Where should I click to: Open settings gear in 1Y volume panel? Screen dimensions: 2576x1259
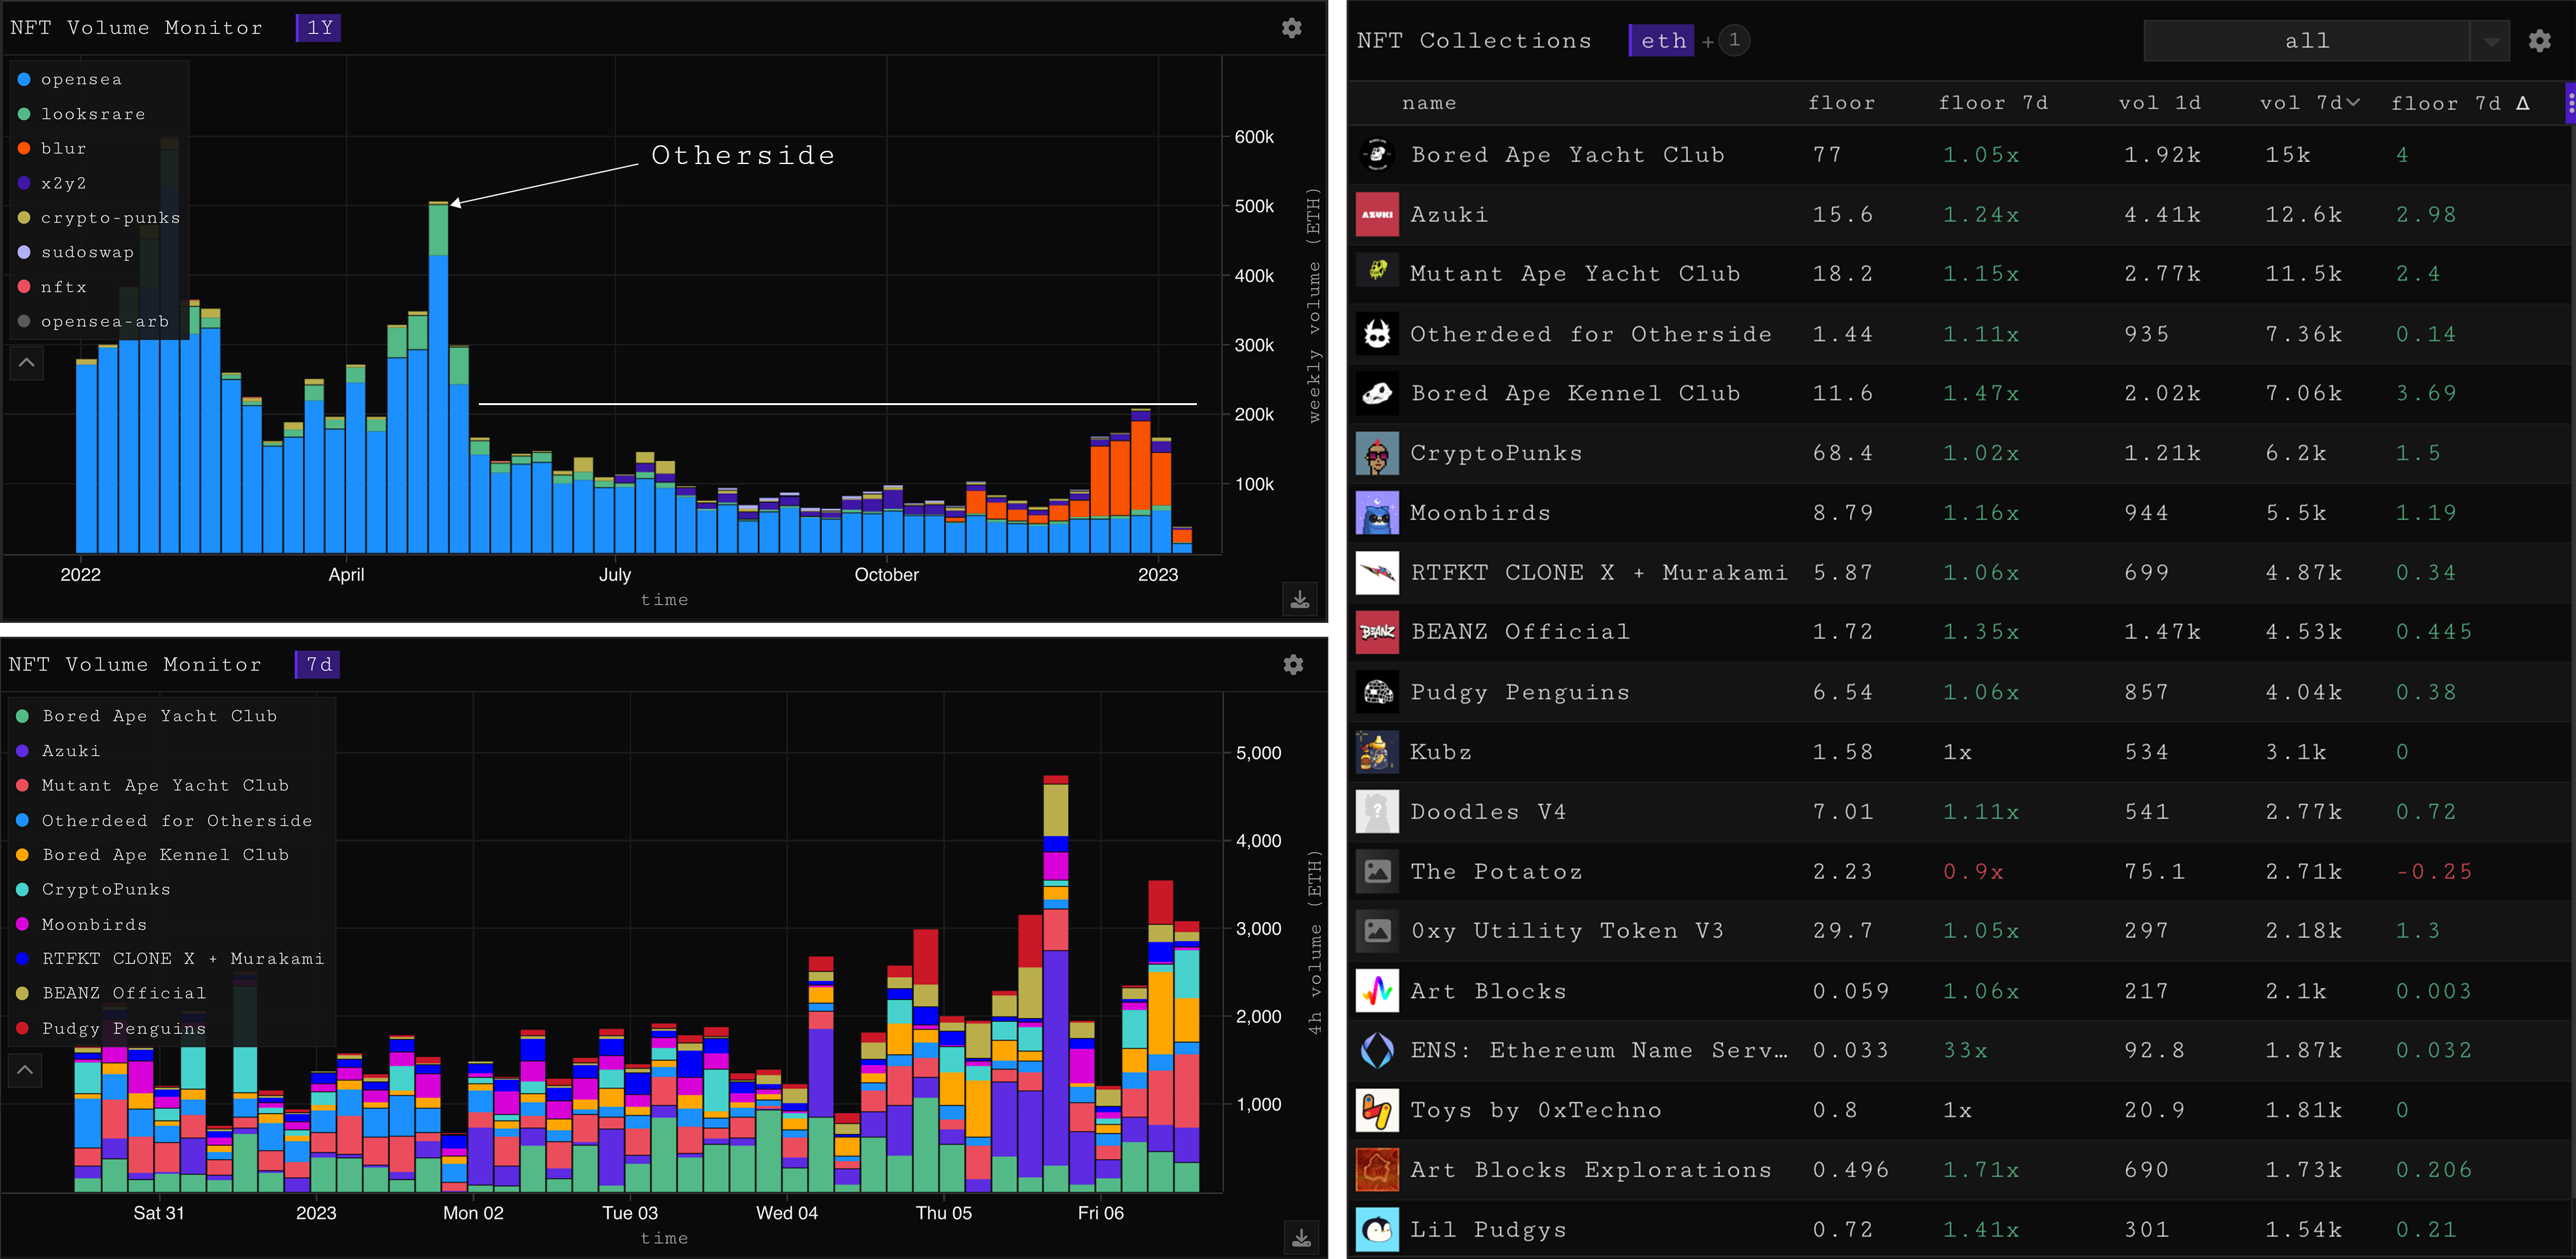(x=1291, y=28)
